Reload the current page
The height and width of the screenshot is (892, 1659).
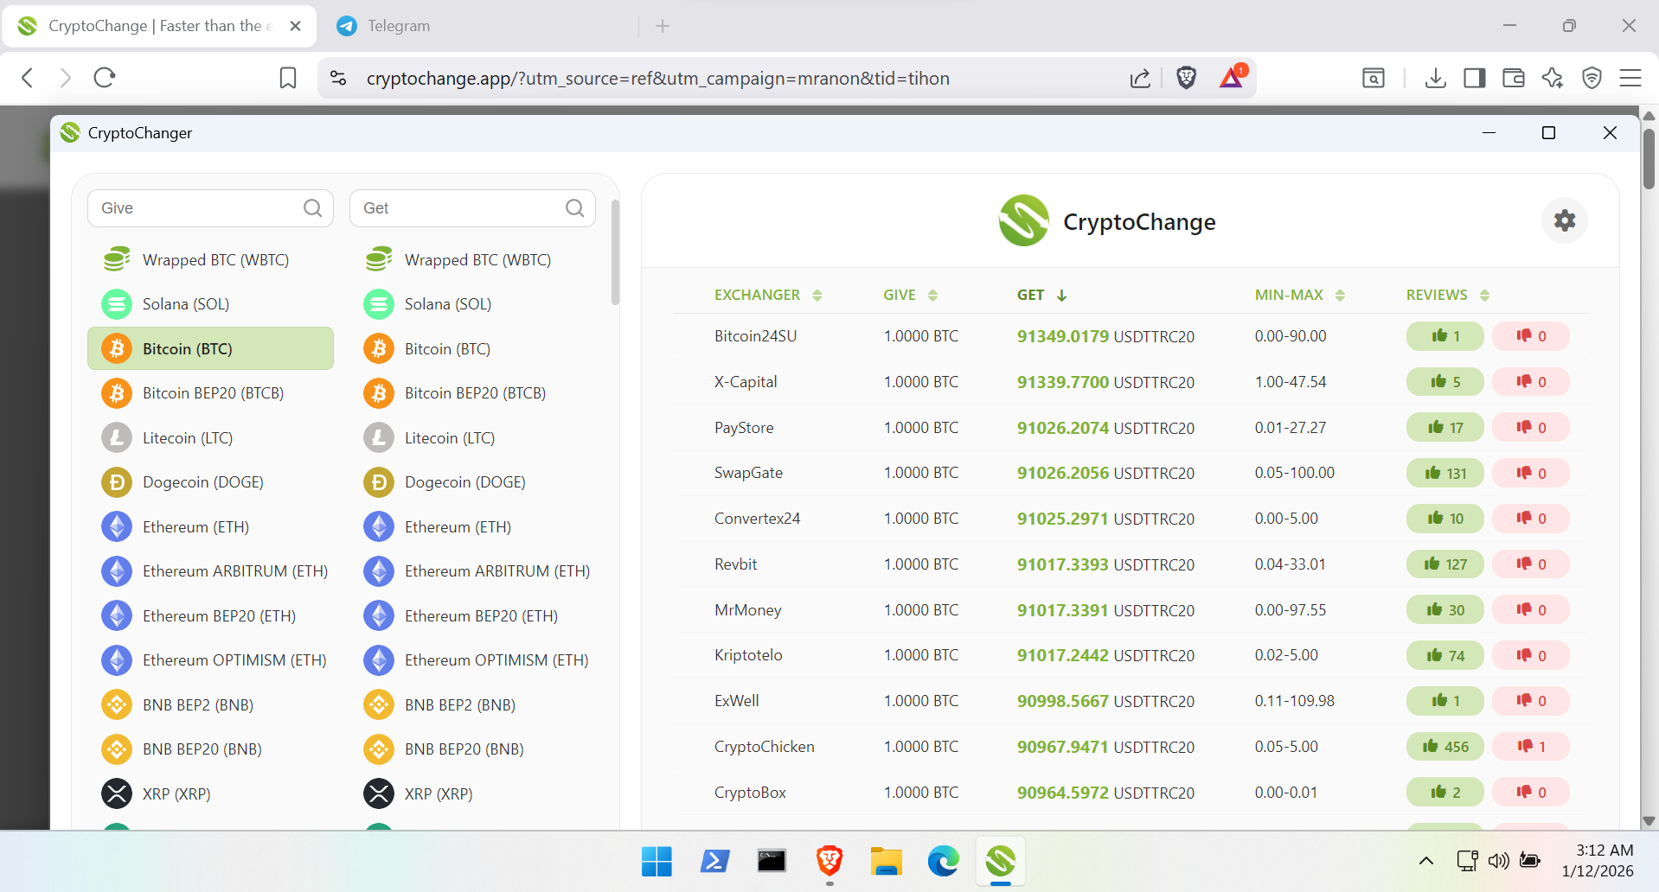point(105,78)
